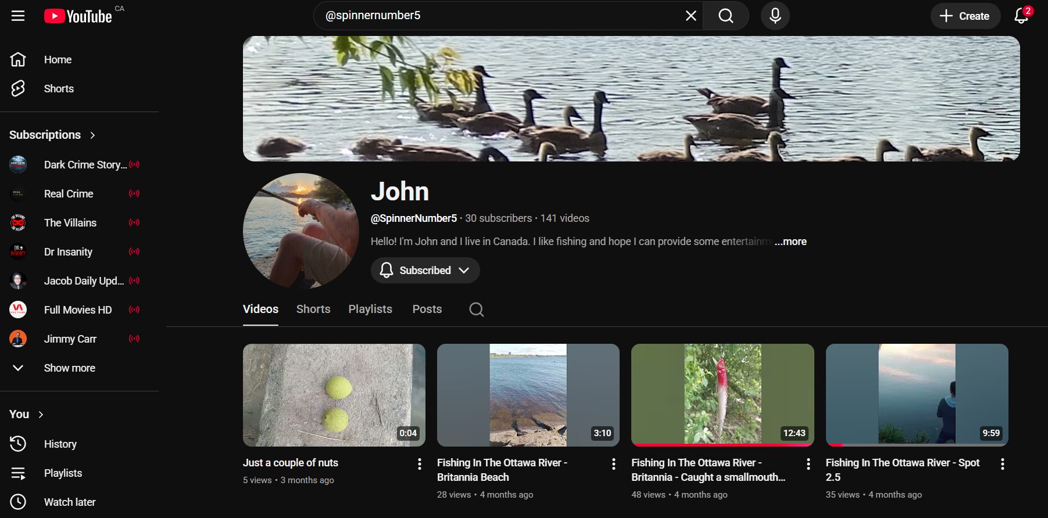Click the magnifier search button
The image size is (1048, 518).
click(x=725, y=16)
